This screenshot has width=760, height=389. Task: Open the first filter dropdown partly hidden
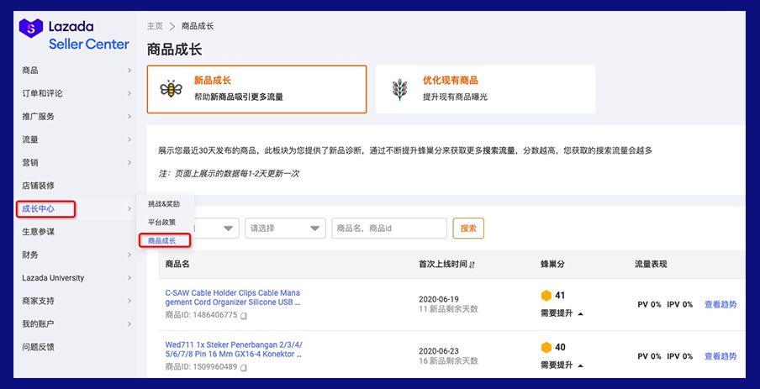(x=217, y=229)
